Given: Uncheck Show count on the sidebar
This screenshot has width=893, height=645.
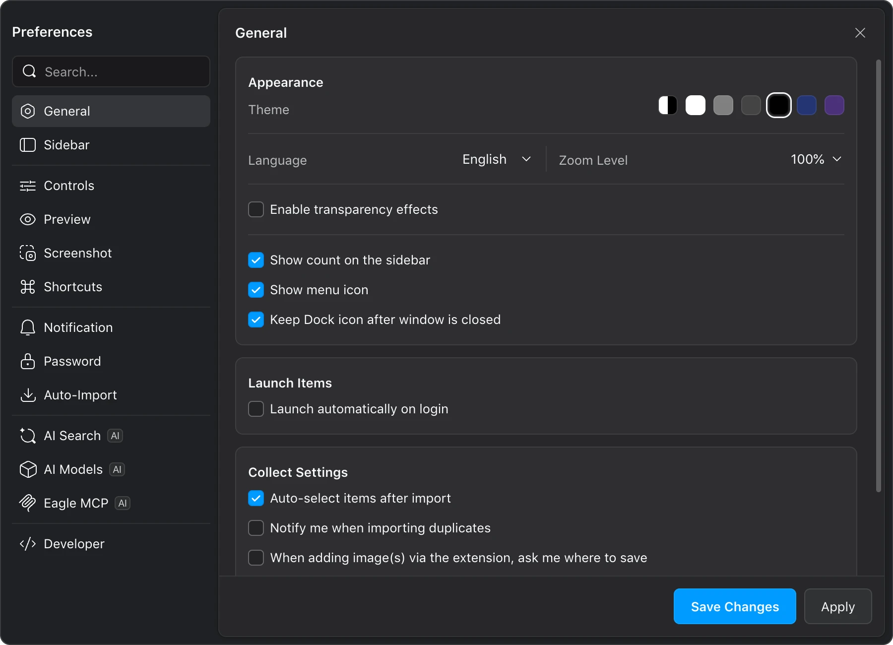Looking at the screenshot, I should click(256, 260).
